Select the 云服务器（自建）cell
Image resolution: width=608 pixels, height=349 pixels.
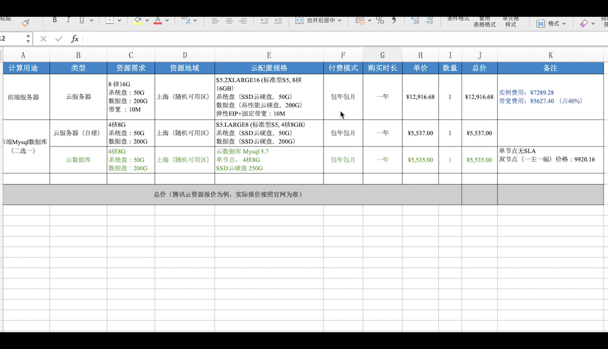tap(78, 133)
